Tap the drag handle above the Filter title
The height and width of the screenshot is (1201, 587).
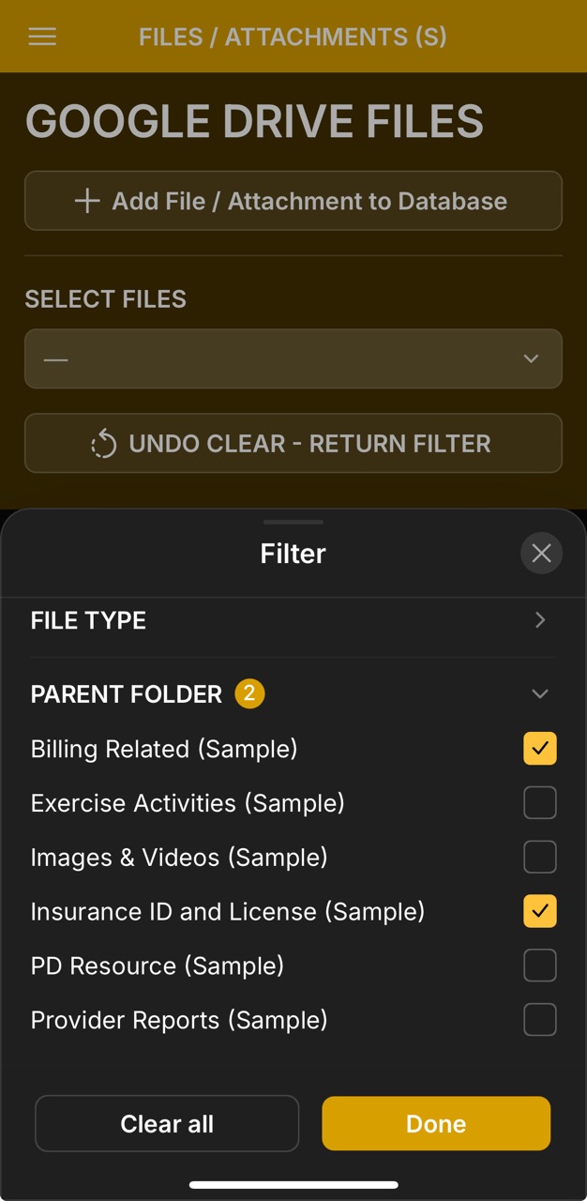pos(293,523)
